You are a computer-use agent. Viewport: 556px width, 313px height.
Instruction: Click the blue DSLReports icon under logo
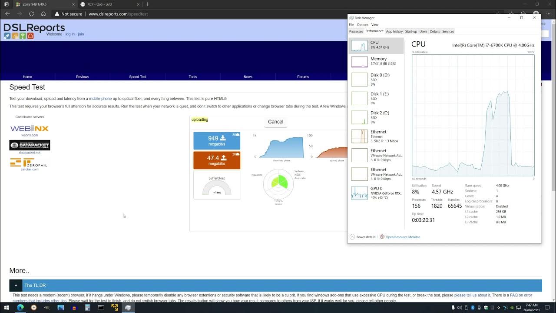point(7,36)
